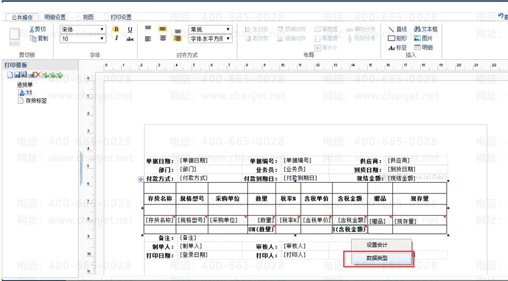Viewport: 508px width, 281px height.
Task: Select the SUM(数量) total cell
Action: pyautogui.click(x=261, y=229)
